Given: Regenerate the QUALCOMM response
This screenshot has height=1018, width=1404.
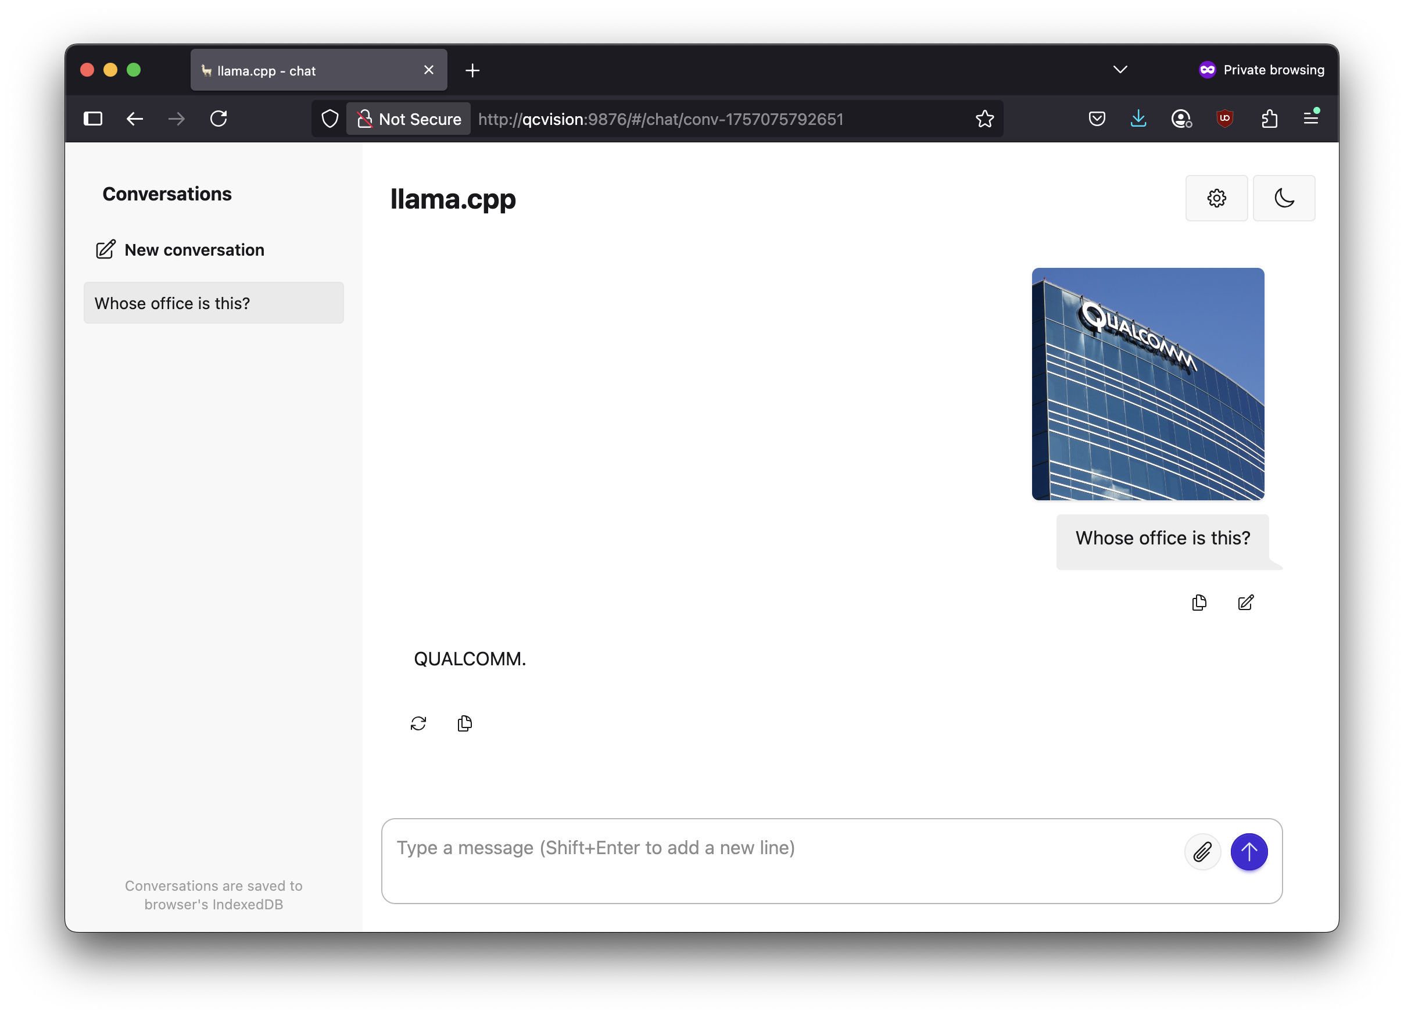Looking at the screenshot, I should [x=418, y=723].
